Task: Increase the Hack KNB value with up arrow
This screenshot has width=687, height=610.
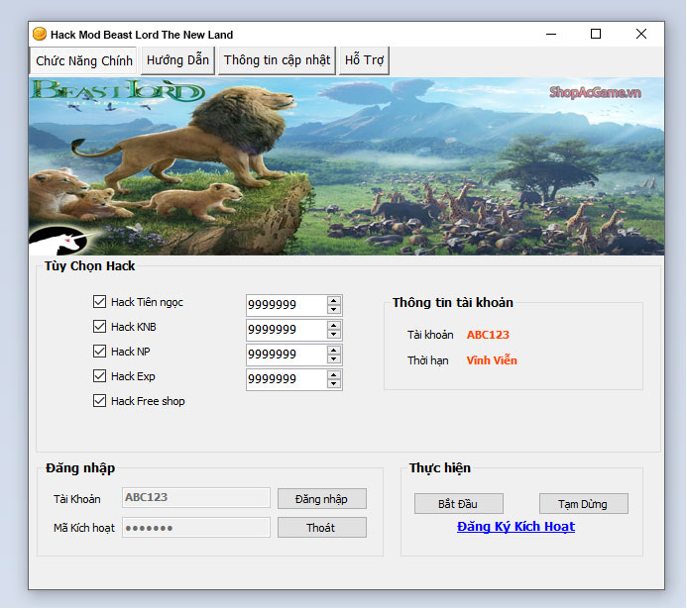Action: (x=334, y=326)
